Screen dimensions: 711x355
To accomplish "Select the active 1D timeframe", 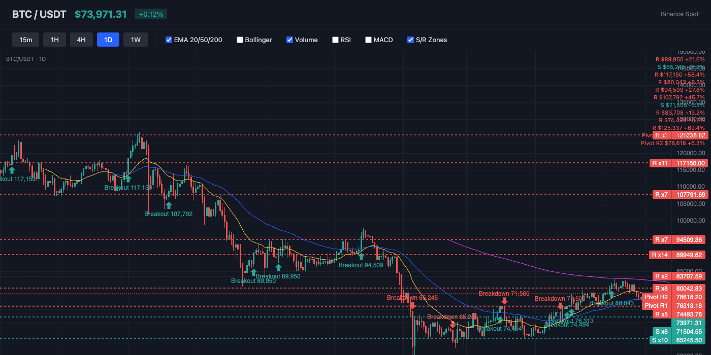I will pos(108,40).
